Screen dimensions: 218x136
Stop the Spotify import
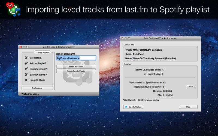(188, 107)
